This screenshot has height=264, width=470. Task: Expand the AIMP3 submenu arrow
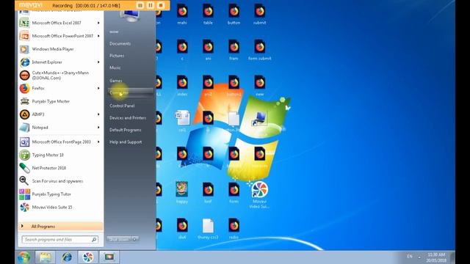98,114
